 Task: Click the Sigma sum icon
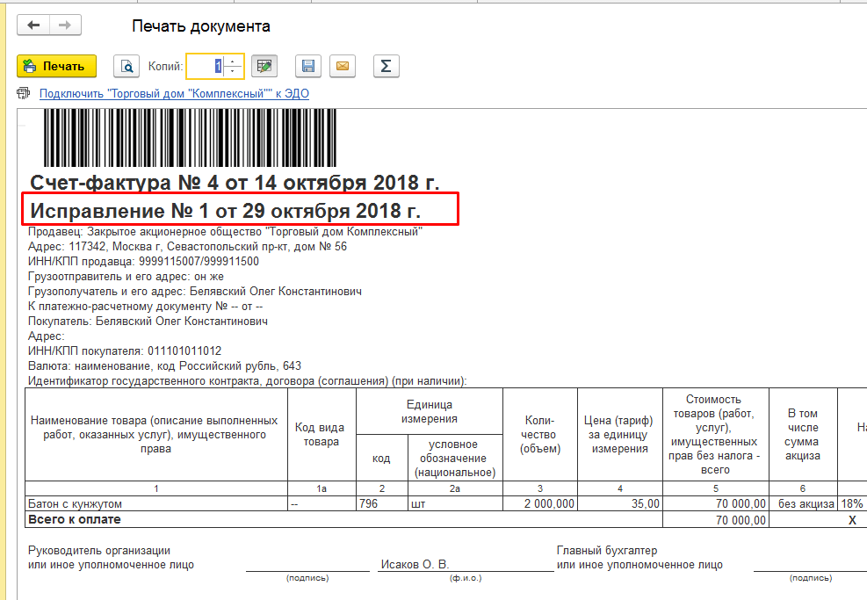click(386, 67)
